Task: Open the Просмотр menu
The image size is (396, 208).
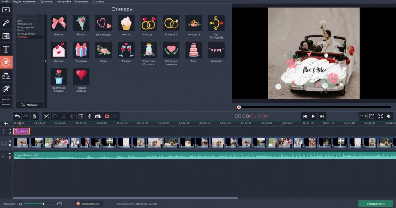Action: coord(46,2)
